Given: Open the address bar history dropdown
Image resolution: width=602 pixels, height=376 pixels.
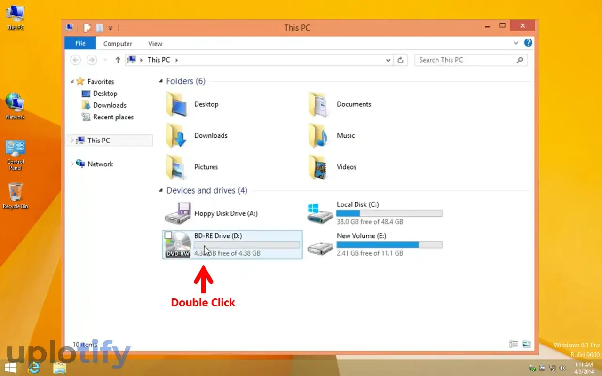Looking at the screenshot, I should 388,60.
